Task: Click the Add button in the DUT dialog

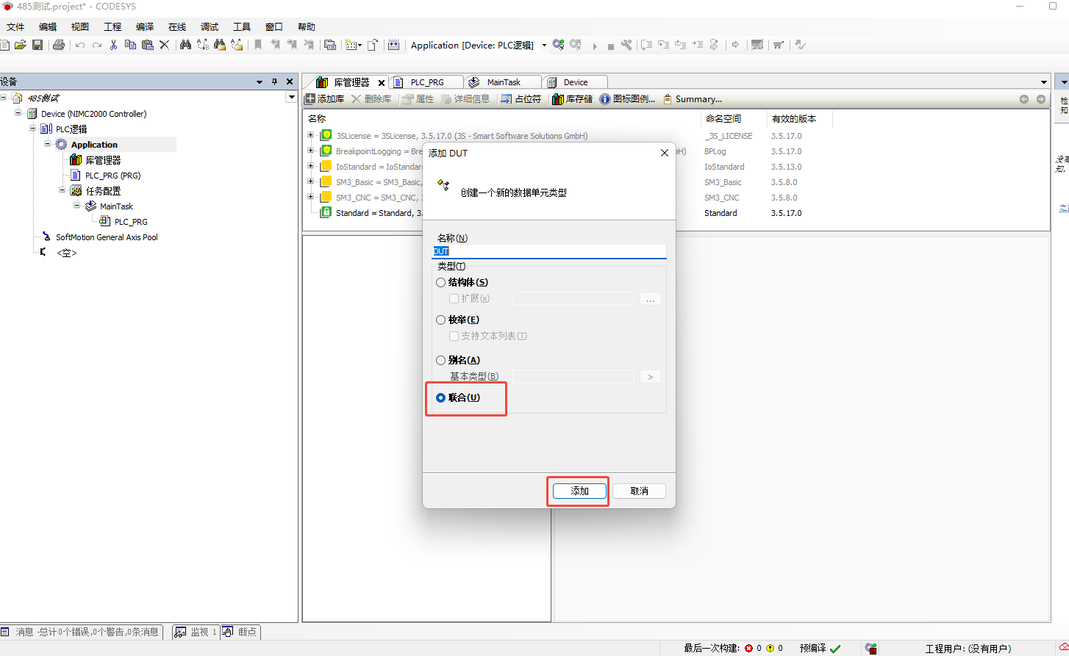Action: point(579,491)
